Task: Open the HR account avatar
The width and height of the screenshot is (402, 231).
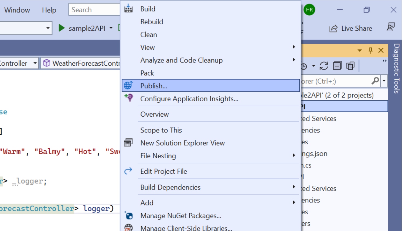Action: (x=309, y=10)
